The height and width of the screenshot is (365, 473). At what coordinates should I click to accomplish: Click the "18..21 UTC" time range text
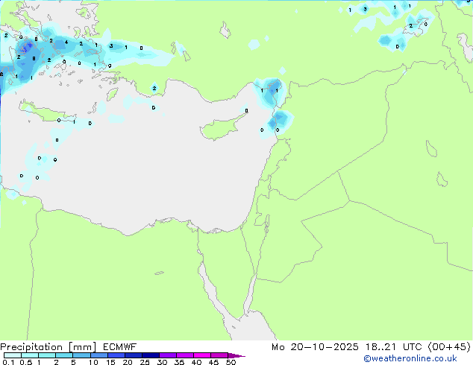point(394,347)
